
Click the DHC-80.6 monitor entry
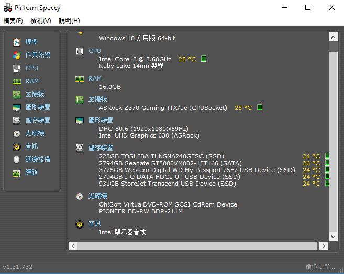(x=143, y=129)
